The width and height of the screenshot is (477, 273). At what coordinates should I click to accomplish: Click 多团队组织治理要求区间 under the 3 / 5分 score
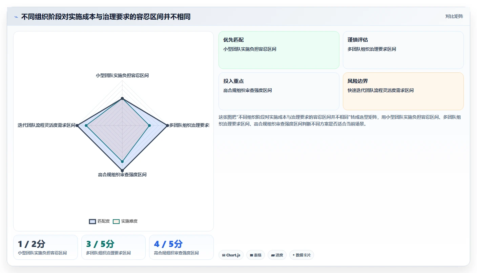coord(108,253)
